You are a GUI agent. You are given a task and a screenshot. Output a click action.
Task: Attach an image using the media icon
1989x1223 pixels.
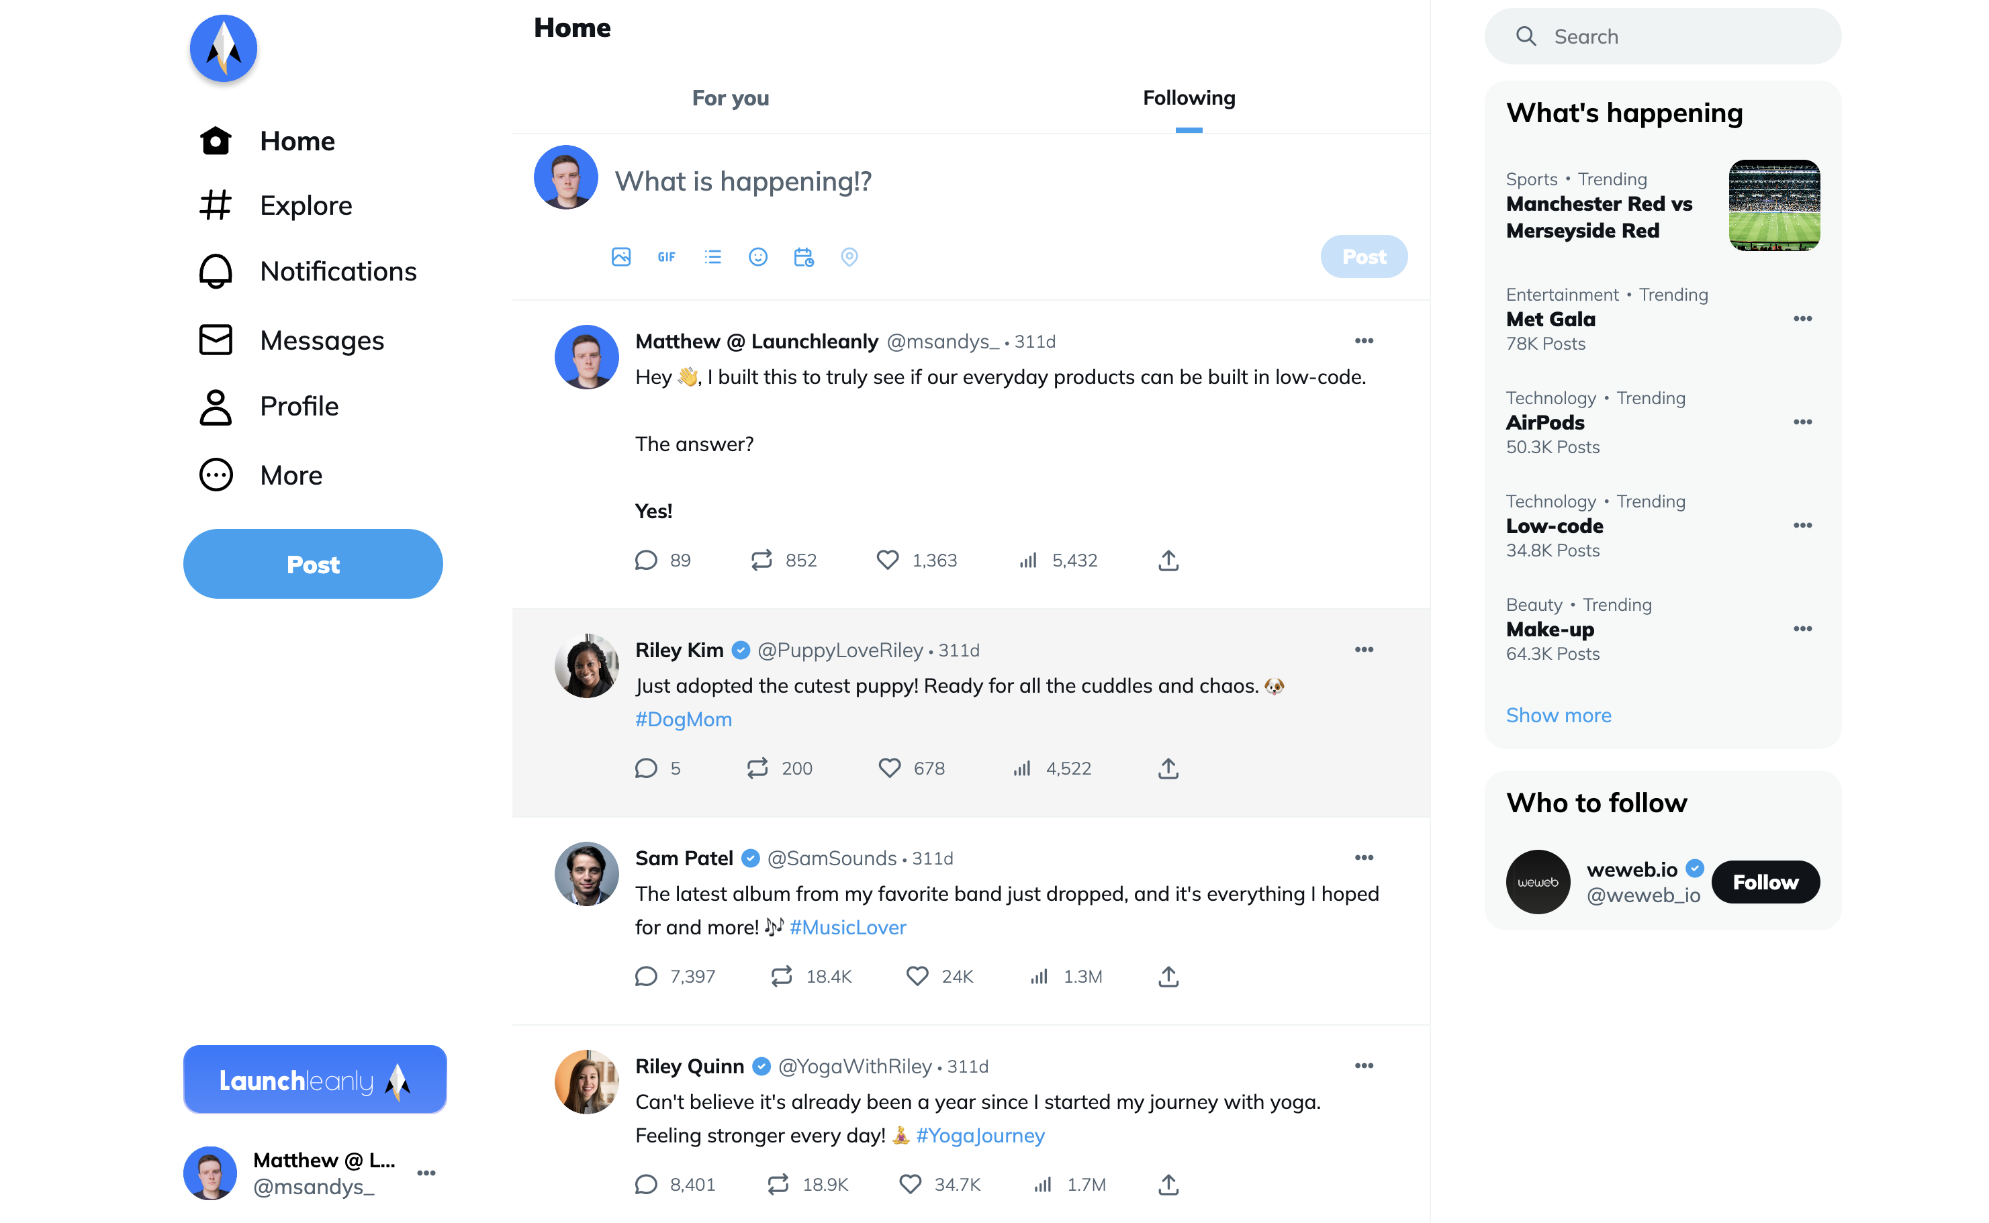pos(620,257)
